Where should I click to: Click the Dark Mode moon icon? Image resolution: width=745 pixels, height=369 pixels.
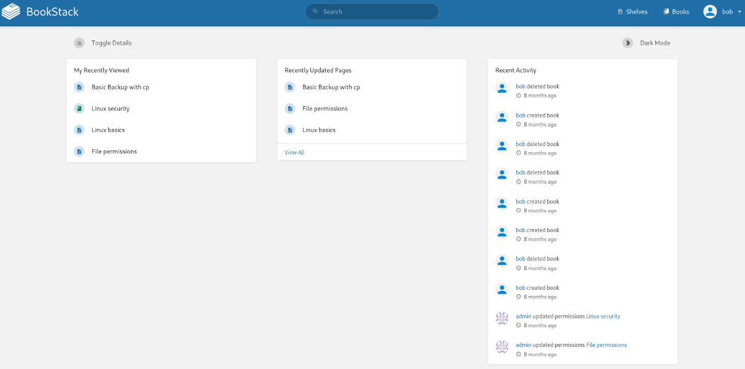(627, 43)
